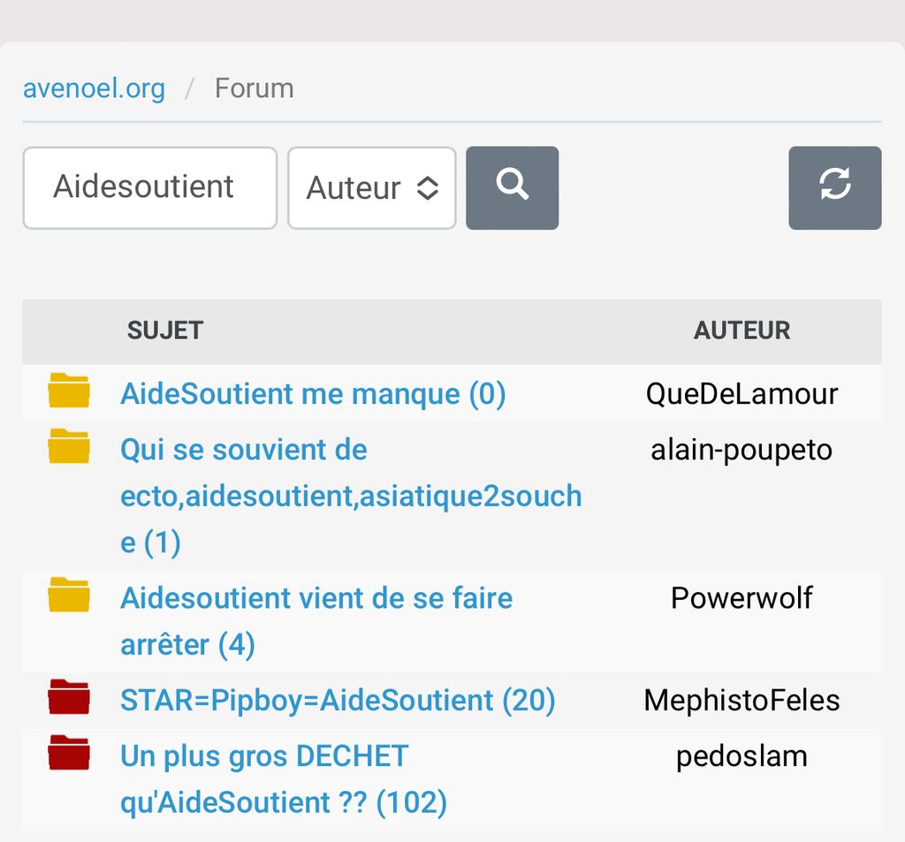Click the SUJET column header

[x=165, y=330]
